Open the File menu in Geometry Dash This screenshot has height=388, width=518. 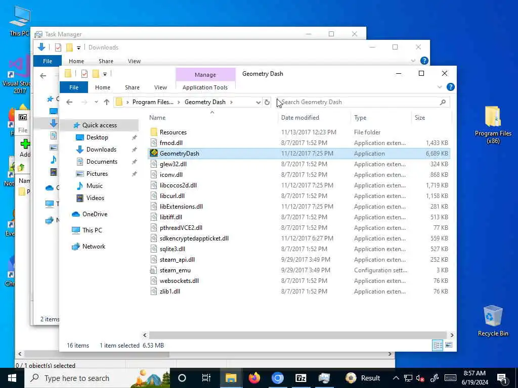coord(74,87)
